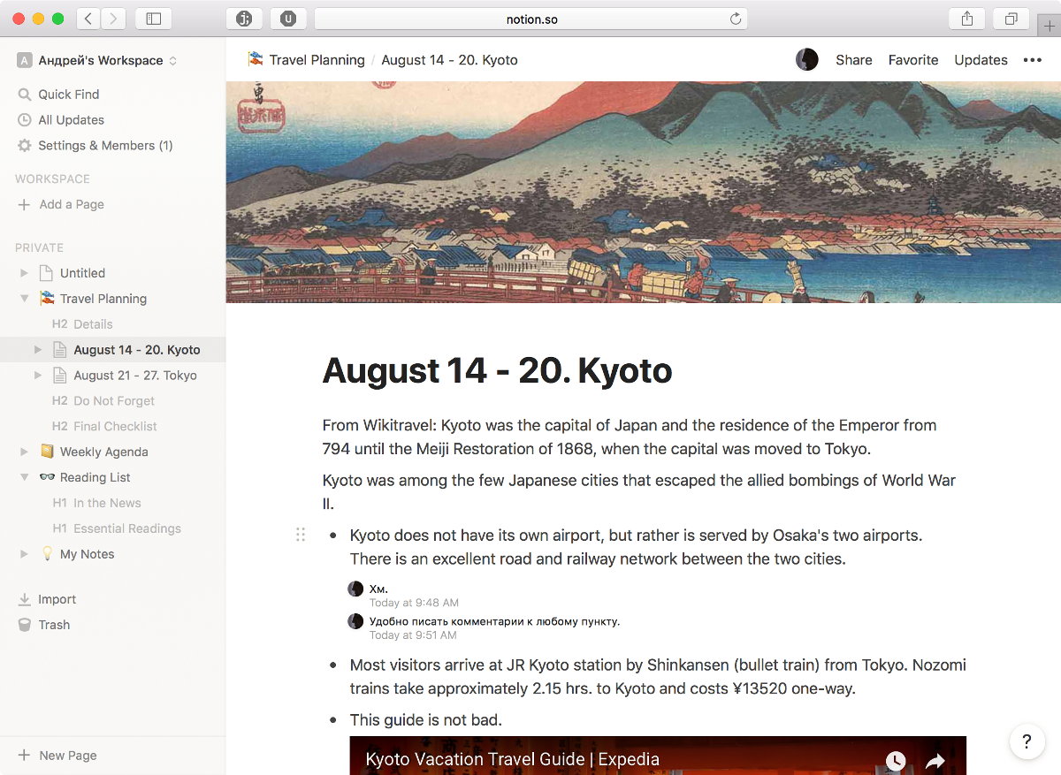Click the Settings gear icon in sidebar
Viewport: 1061px width, 775px height.
[24, 146]
